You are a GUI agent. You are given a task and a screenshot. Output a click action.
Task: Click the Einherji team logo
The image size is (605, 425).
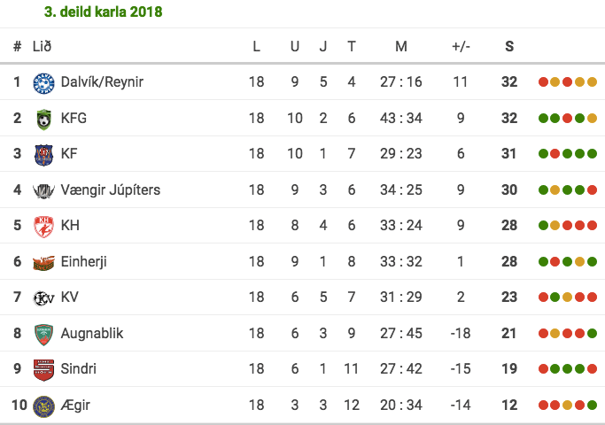43,262
